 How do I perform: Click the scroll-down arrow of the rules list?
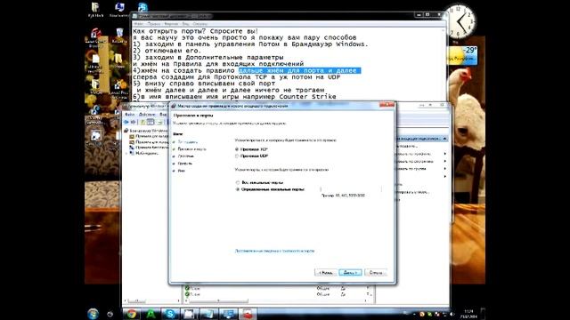click(x=370, y=295)
